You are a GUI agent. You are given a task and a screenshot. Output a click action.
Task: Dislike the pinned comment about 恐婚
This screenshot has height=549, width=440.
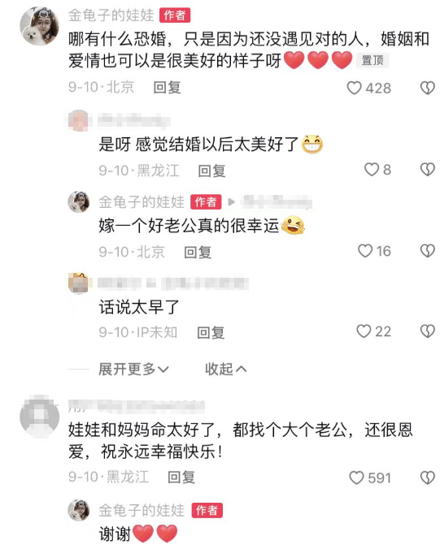pos(427,88)
